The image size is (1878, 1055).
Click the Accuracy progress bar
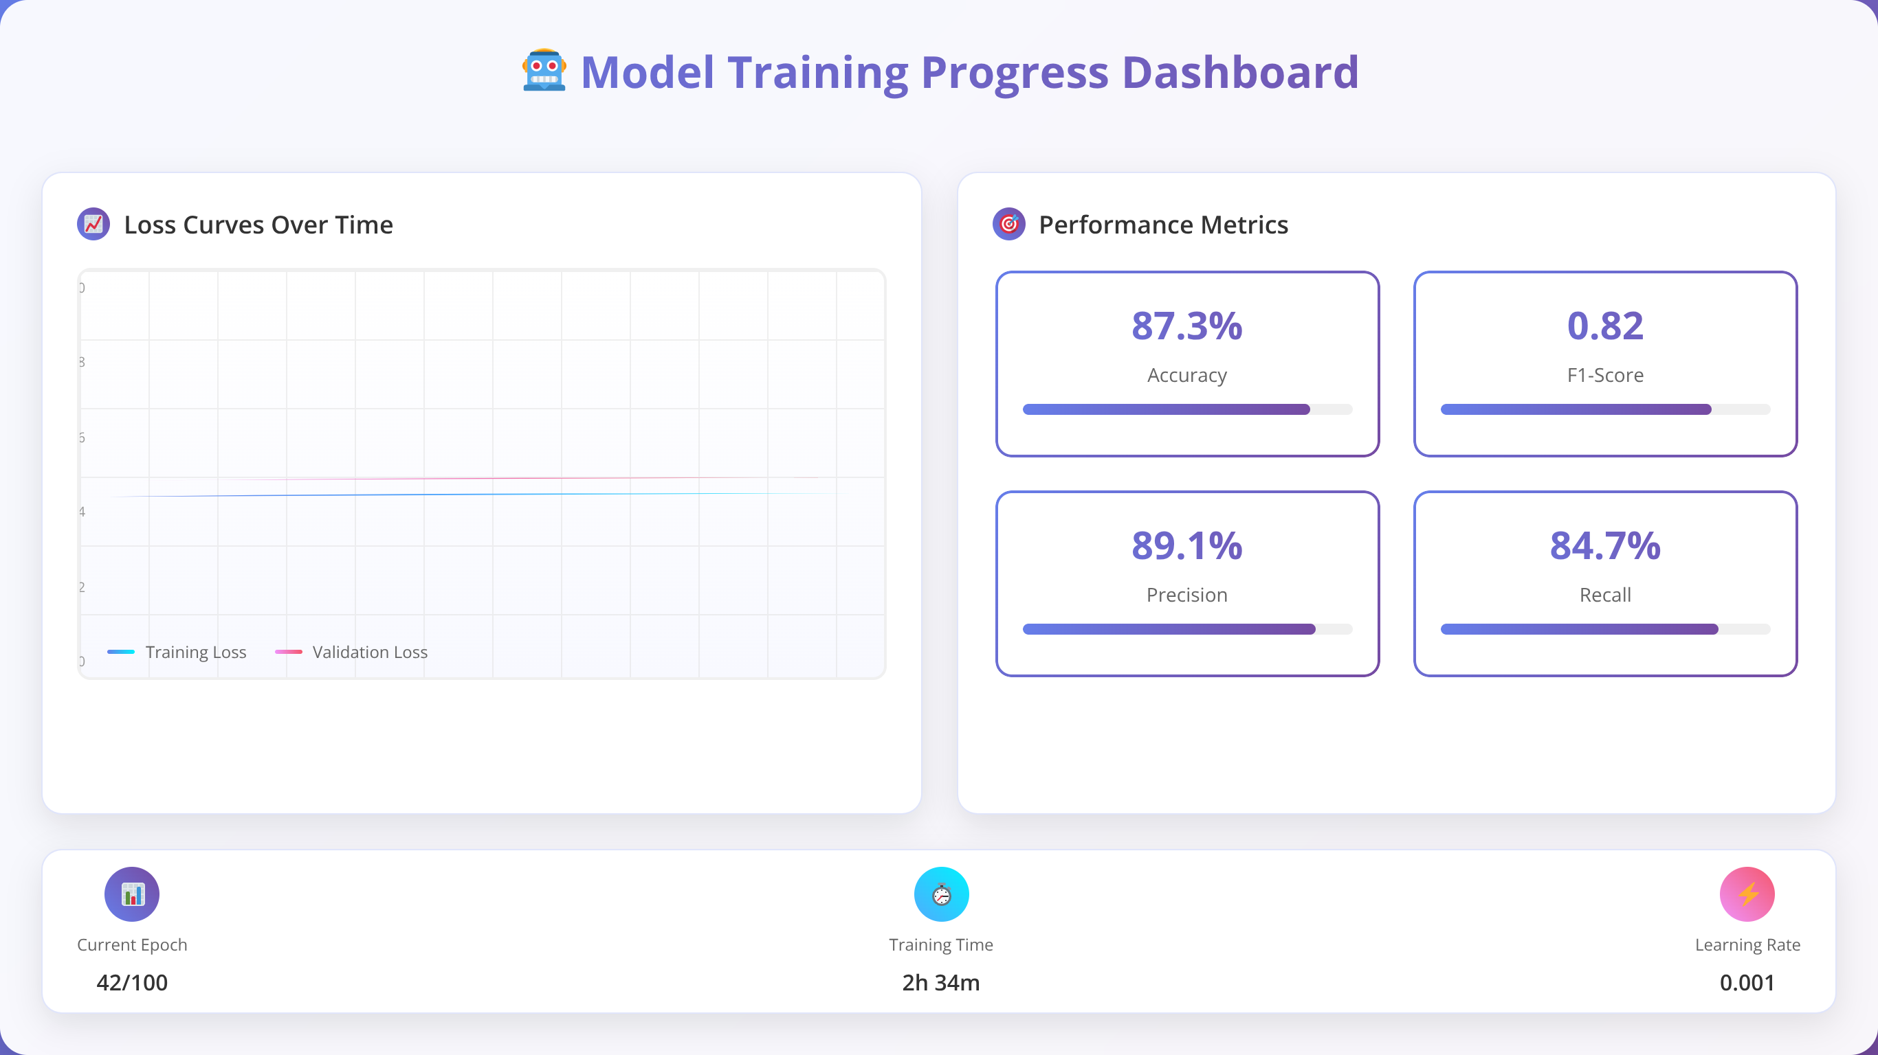pos(1187,409)
